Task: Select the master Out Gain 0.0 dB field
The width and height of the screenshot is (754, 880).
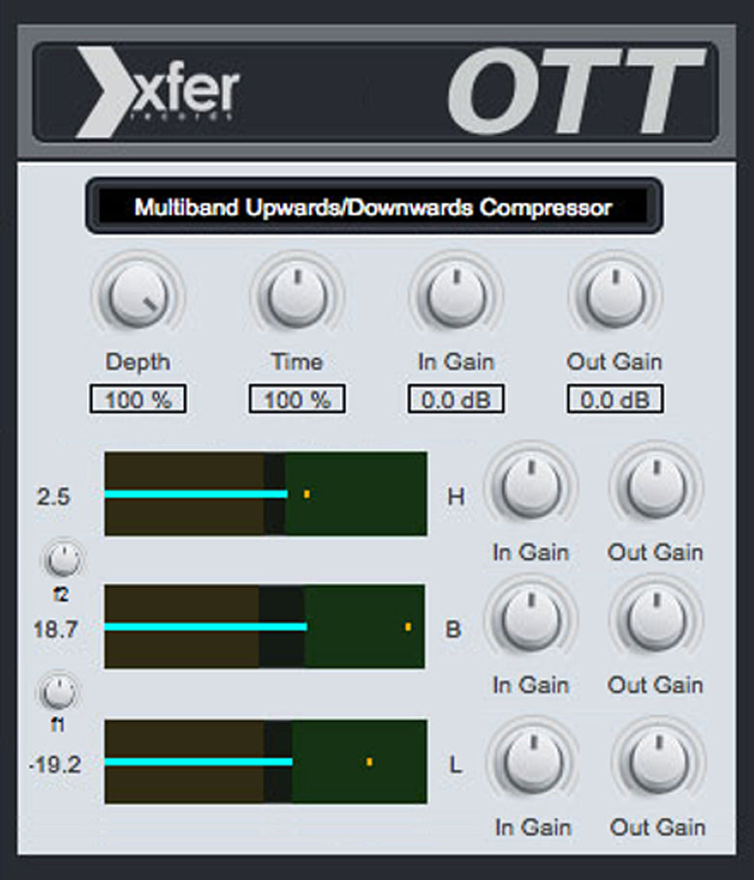Action: tap(615, 400)
